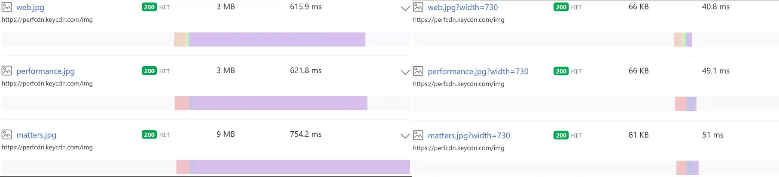
Task: Click the image icon beside matters.jpg
Action: [6, 135]
